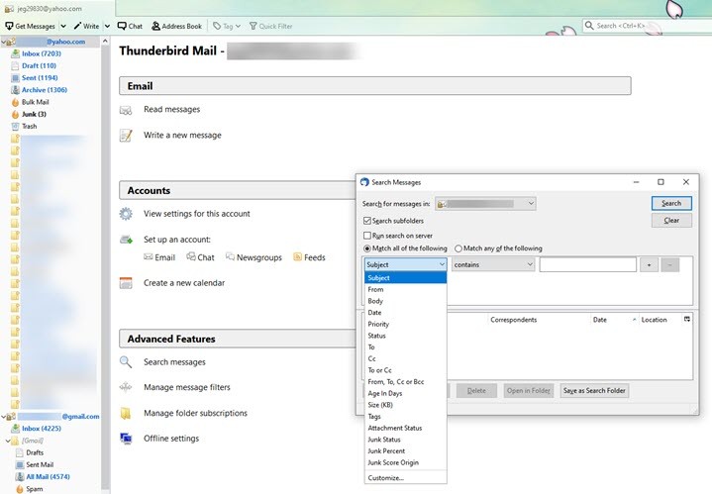Choose Size (KB) in the field list

(405, 405)
